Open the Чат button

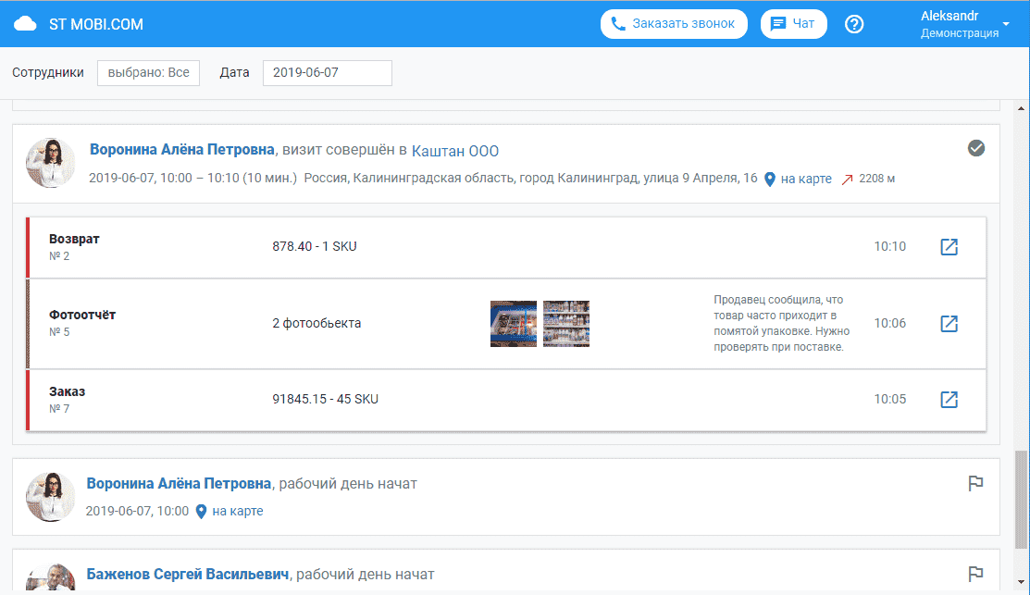point(793,24)
